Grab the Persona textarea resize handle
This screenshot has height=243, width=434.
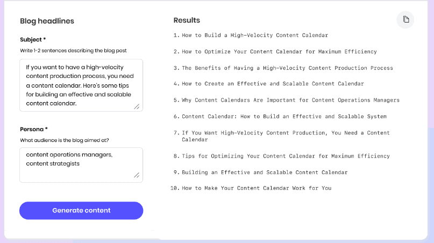137,175
